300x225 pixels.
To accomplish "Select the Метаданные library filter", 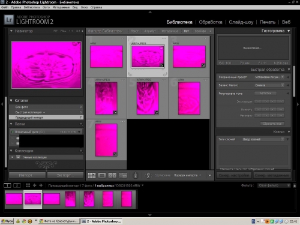I will click(x=170, y=31).
